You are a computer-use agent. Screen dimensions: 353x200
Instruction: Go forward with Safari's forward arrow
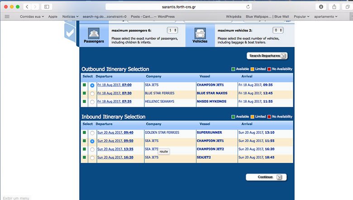click(35, 7)
